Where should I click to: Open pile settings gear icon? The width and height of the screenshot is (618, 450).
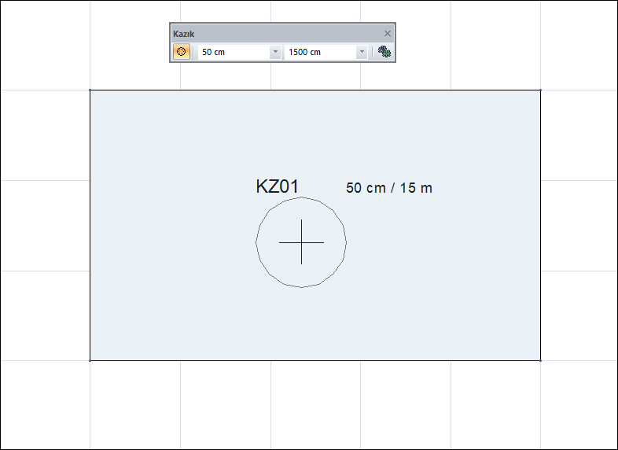pos(384,52)
